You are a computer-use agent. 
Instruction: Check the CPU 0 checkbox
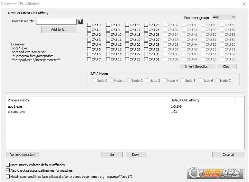pos(89,25)
